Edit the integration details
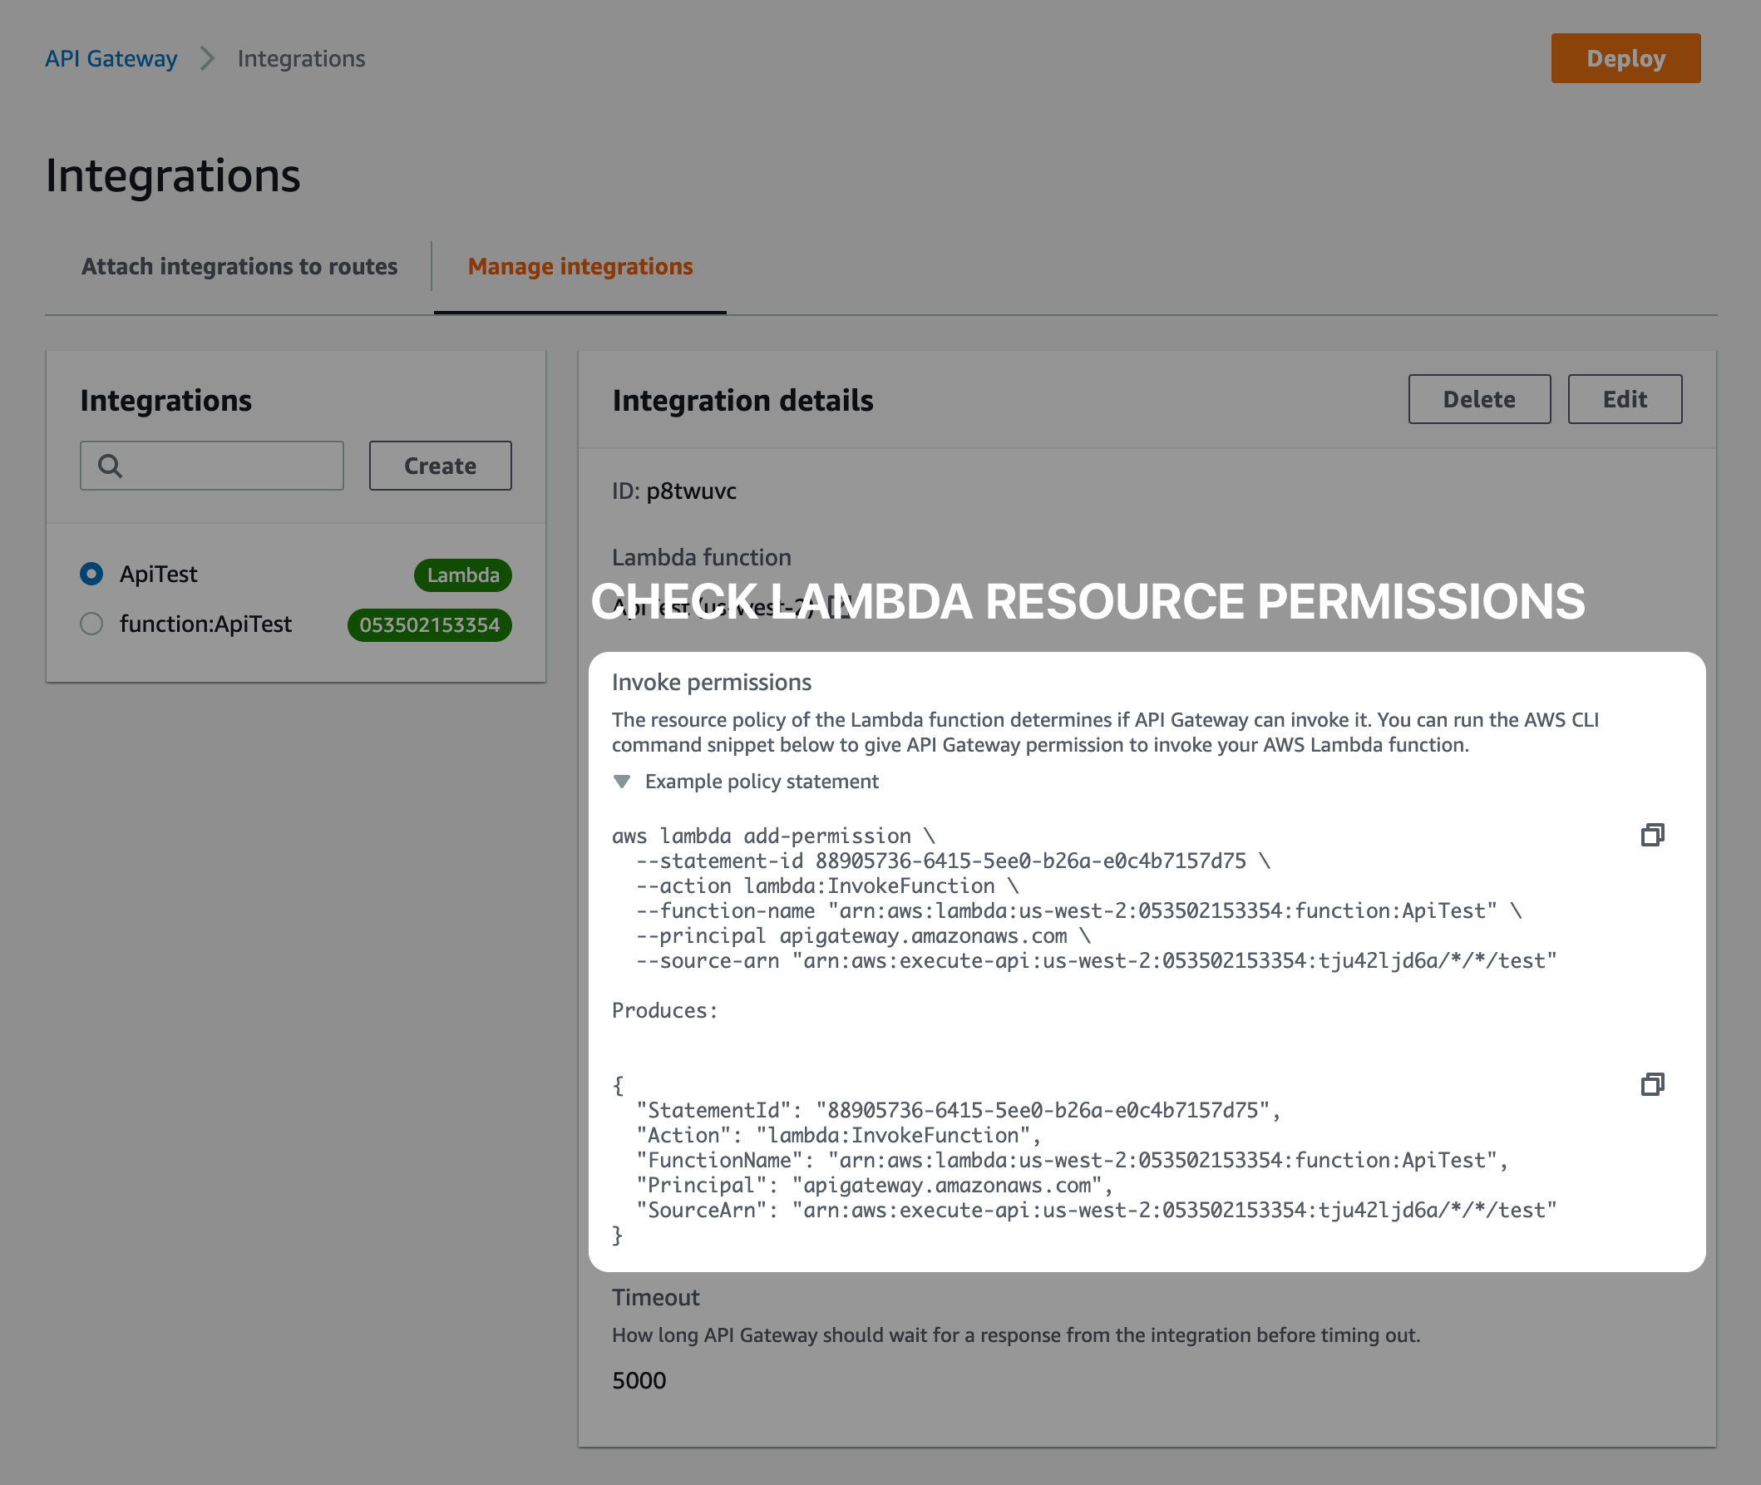 [1624, 399]
